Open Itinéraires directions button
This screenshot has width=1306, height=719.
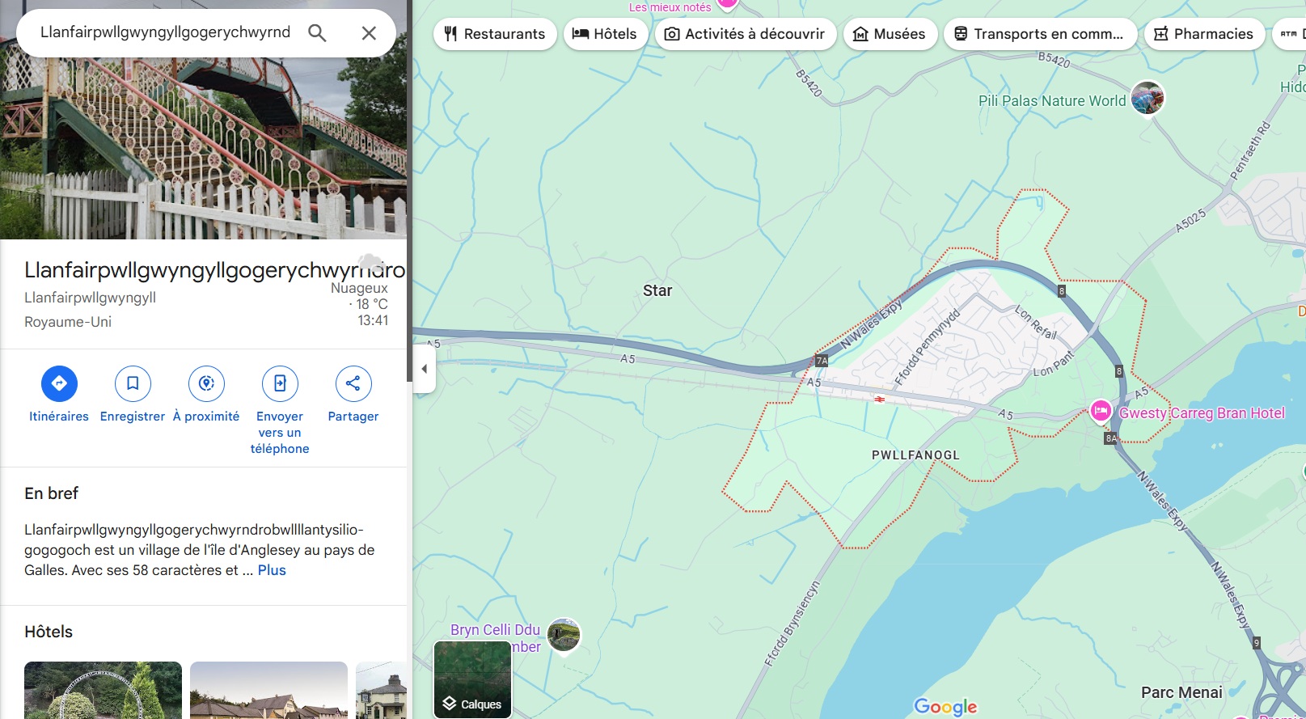coord(59,383)
